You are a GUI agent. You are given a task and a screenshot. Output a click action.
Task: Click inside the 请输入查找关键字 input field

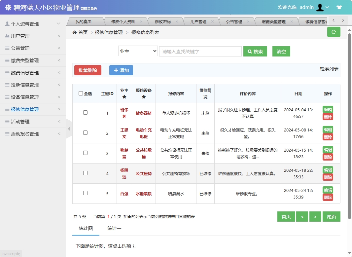coord(200,51)
